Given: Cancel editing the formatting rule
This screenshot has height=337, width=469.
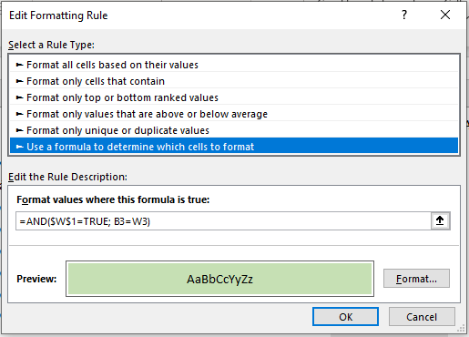Looking at the screenshot, I should click(x=422, y=317).
